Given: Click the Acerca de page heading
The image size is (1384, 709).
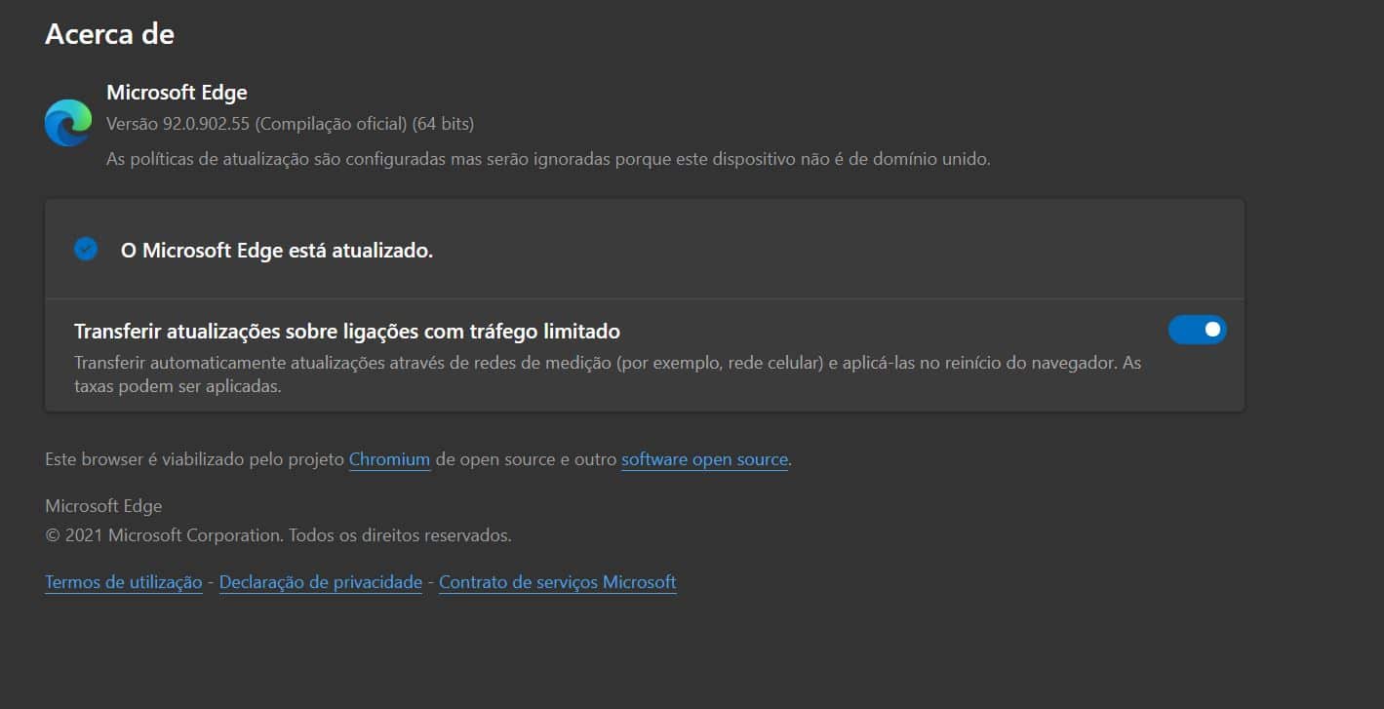Looking at the screenshot, I should coord(109,34).
